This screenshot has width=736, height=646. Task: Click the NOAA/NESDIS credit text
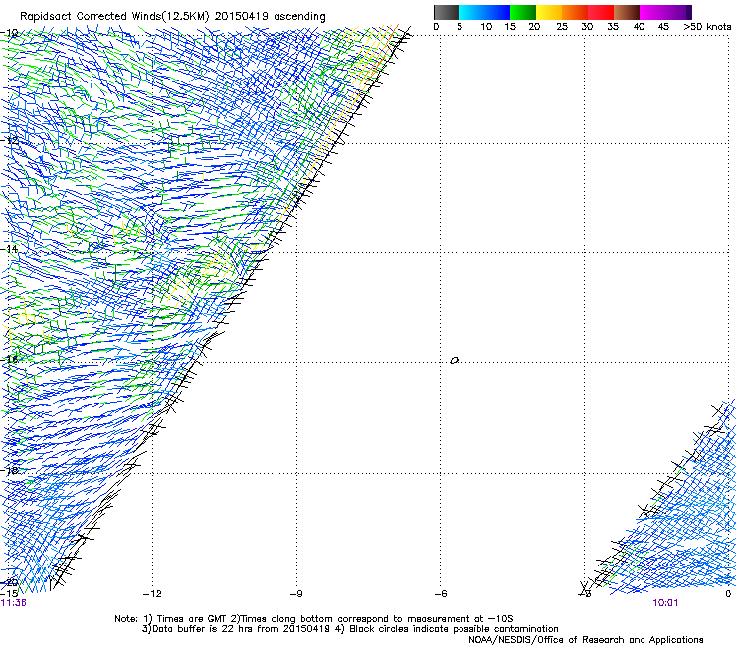coord(586,640)
